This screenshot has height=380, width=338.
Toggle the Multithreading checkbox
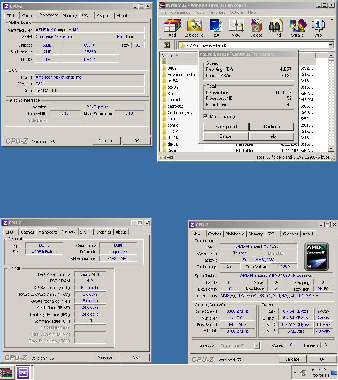point(205,116)
